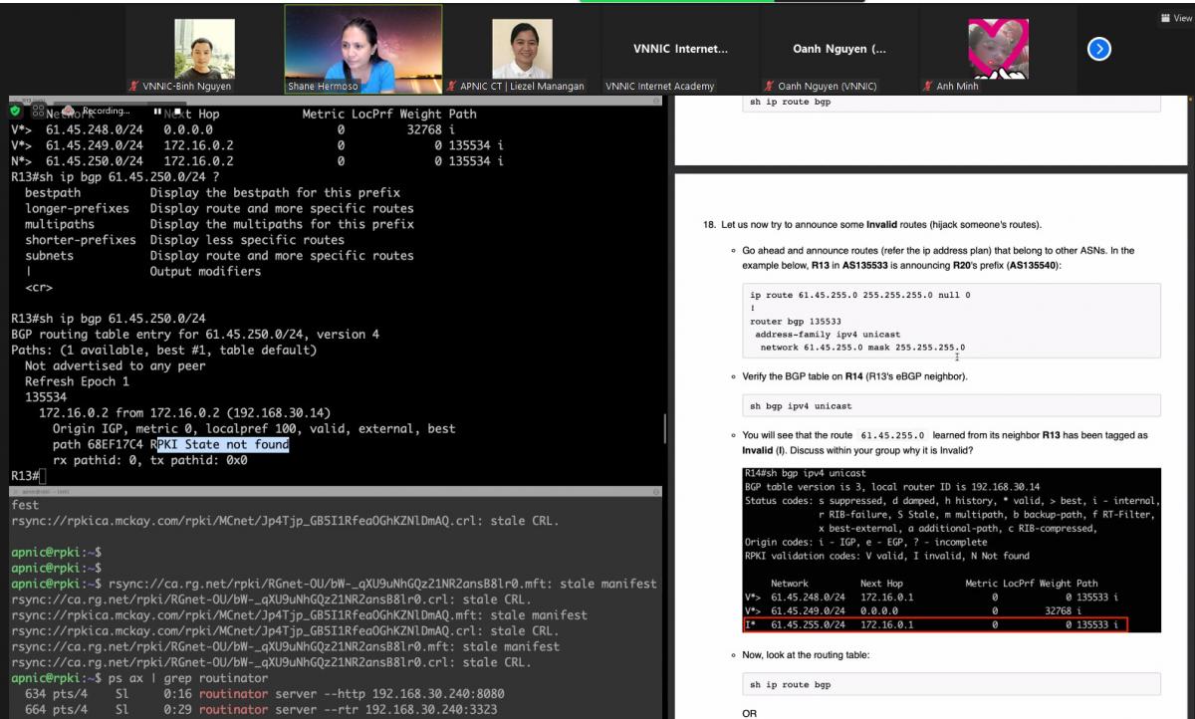Select Shane Hermoso's video thumbnail
This screenshot has height=719, width=1195.
pyautogui.click(x=363, y=48)
